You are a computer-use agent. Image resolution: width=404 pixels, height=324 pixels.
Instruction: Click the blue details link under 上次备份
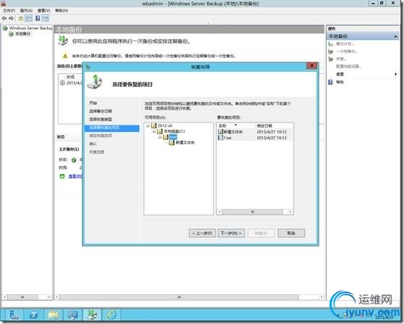click(x=75, y=176)
